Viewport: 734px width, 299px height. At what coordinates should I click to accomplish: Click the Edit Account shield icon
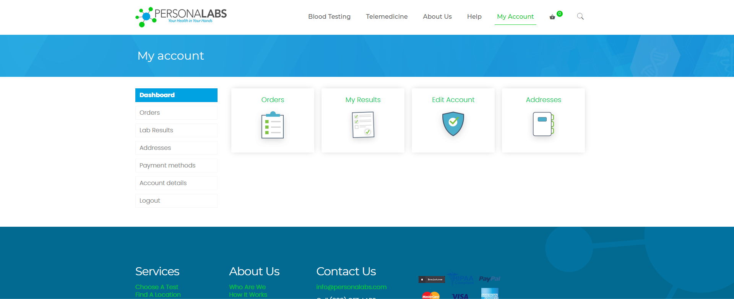(x=453, y=124)
